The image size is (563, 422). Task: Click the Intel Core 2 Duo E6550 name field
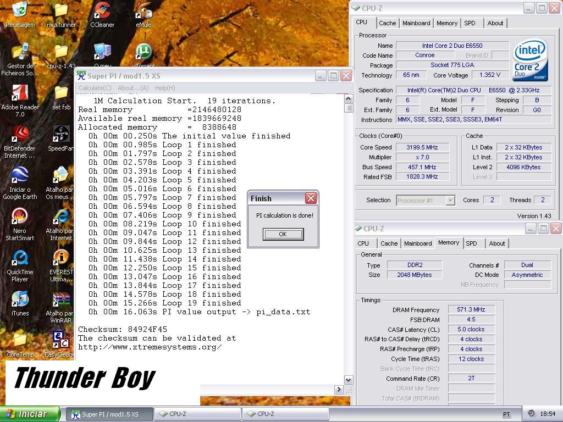pos(452,46)
